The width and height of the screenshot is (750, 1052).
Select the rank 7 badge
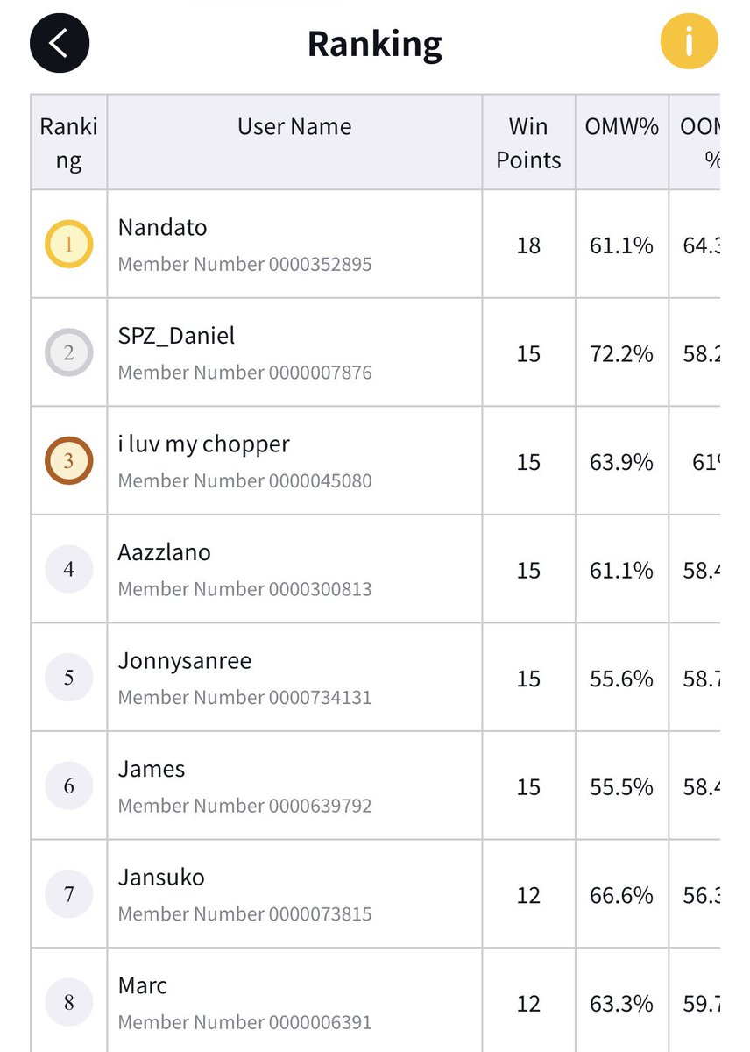coord(68,893)
